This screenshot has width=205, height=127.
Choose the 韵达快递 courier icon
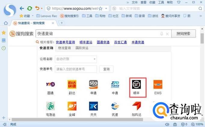click(x=72, y=85)
